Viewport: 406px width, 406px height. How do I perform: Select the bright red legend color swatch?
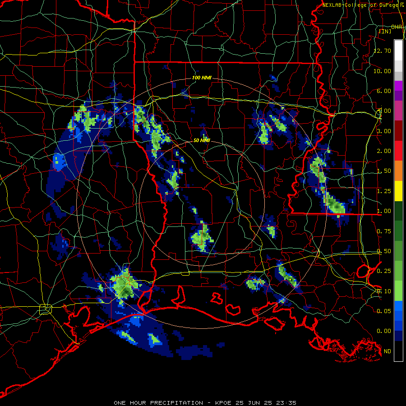tap(398, 151)
